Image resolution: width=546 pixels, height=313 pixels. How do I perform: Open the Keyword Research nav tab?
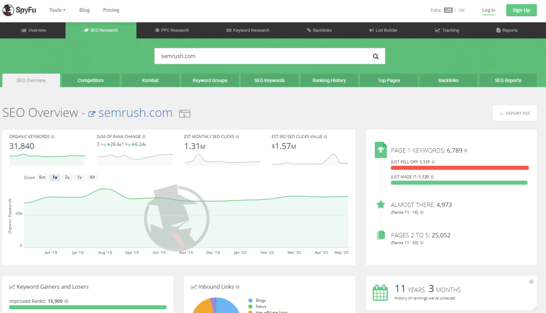(248, 30)
